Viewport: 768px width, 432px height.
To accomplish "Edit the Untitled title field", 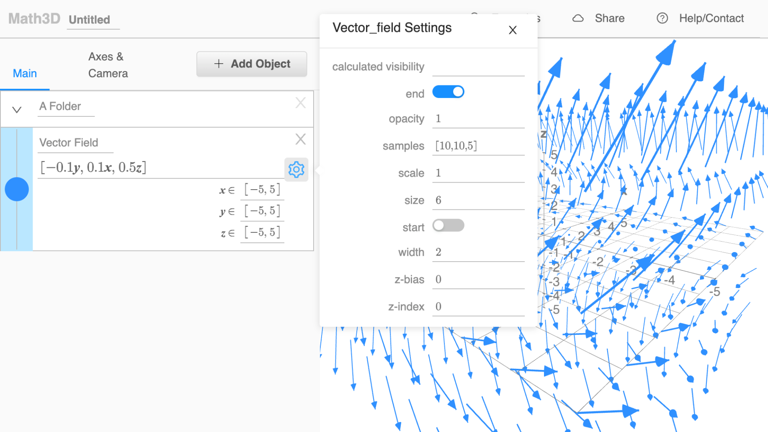I will (x=90, y=20).
